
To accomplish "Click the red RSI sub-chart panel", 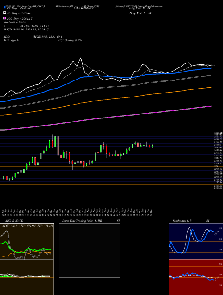I will (196, 277).
